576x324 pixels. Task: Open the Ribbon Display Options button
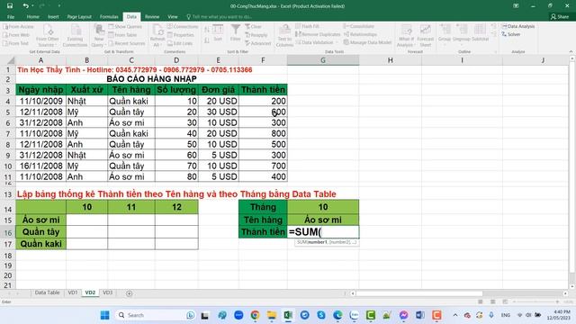tap(516, 6)
